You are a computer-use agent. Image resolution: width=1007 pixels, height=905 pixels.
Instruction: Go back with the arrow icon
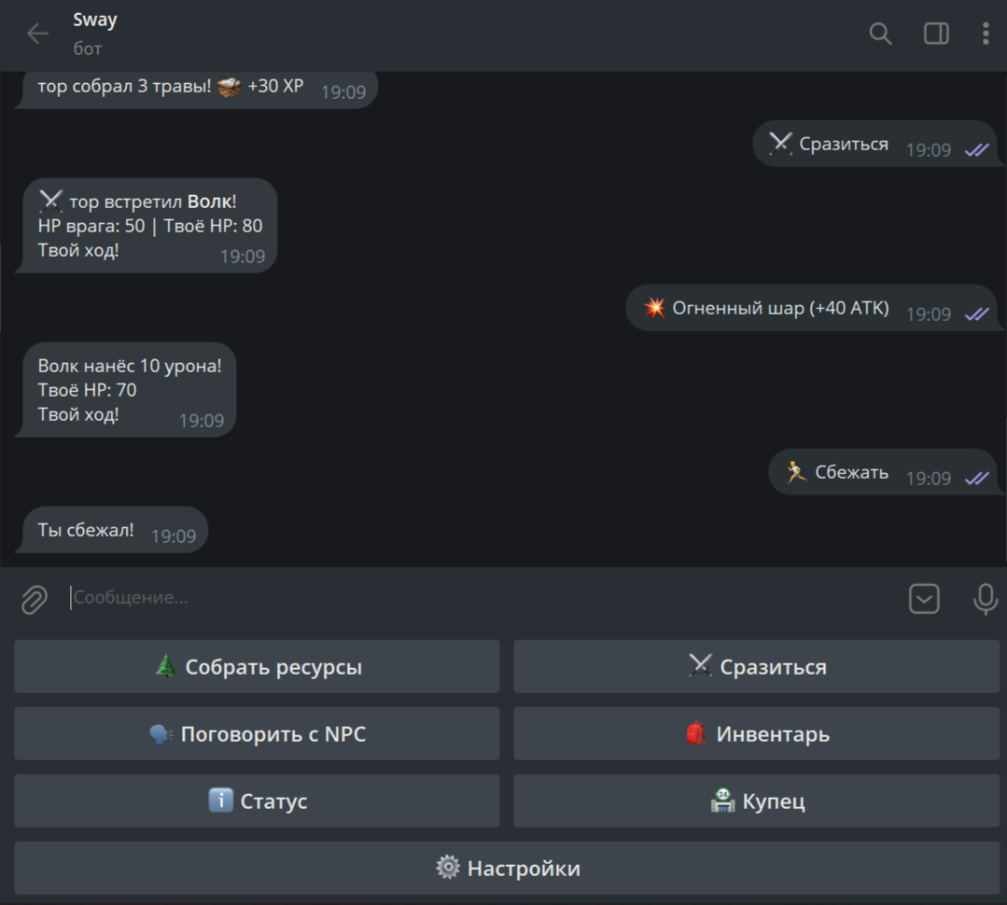[38, 34]
